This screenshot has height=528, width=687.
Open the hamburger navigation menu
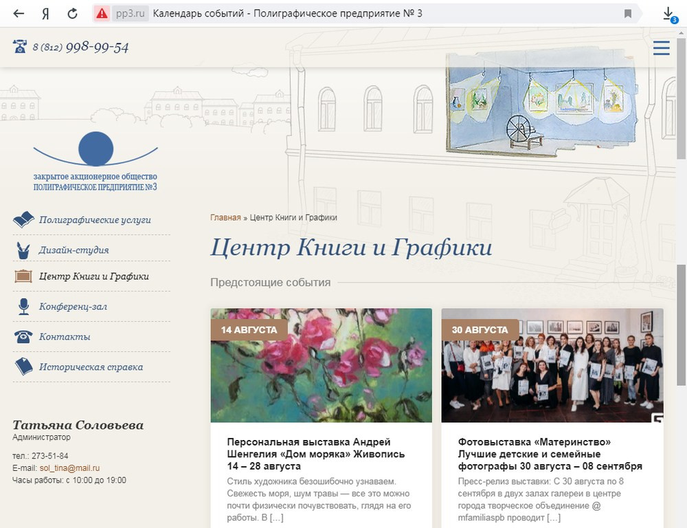(x=661, y=48)
